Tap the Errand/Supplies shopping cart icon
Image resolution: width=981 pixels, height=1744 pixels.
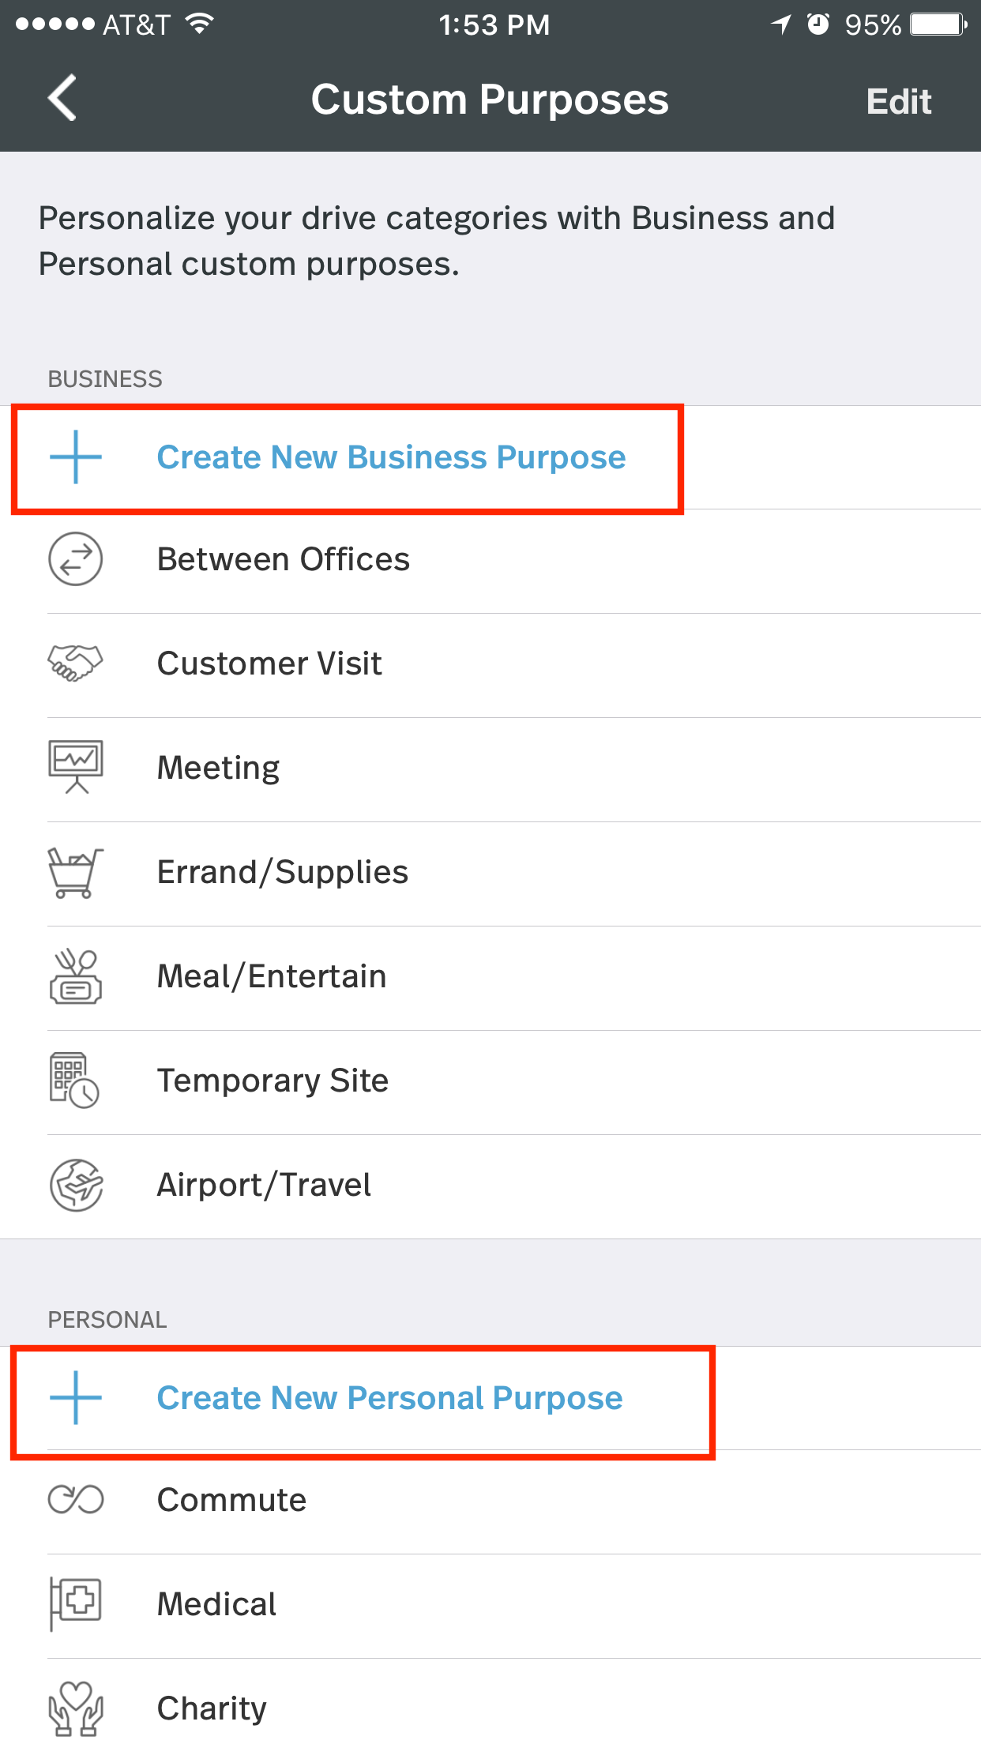[x=76, y=872]
